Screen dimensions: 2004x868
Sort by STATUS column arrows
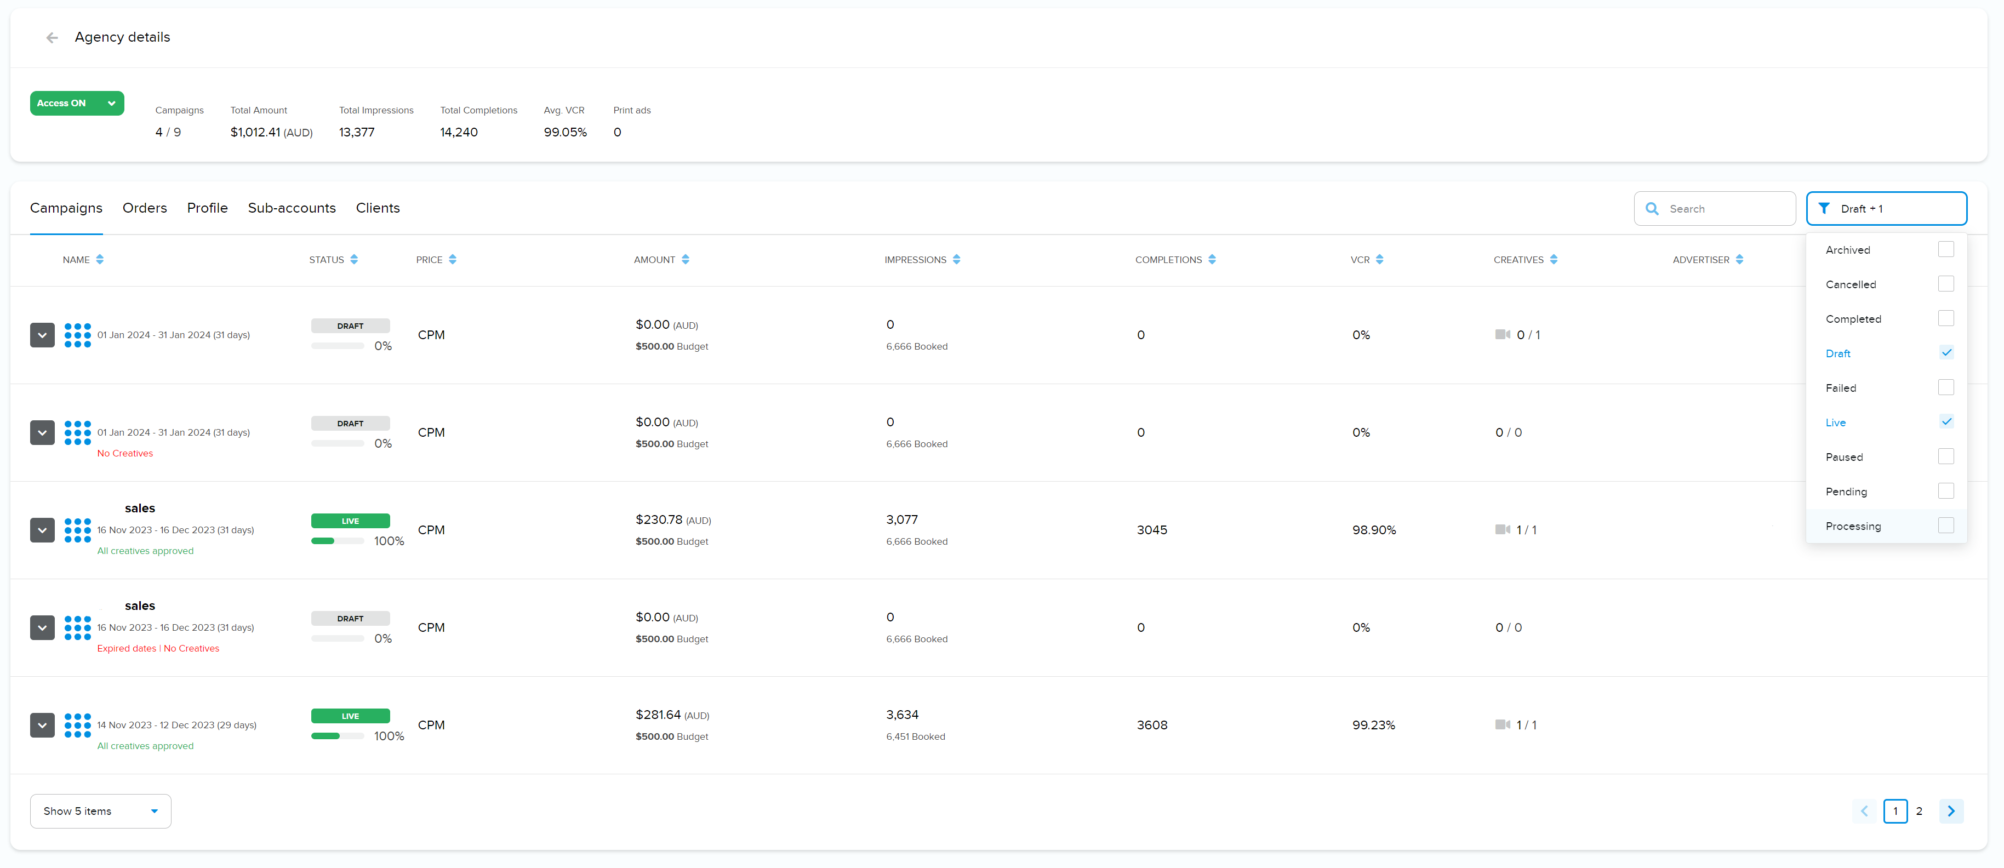pos(354,260)
